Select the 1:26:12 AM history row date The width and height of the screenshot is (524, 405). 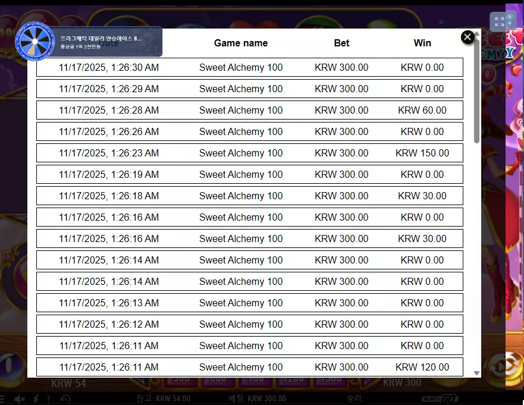tap(109, 324)
